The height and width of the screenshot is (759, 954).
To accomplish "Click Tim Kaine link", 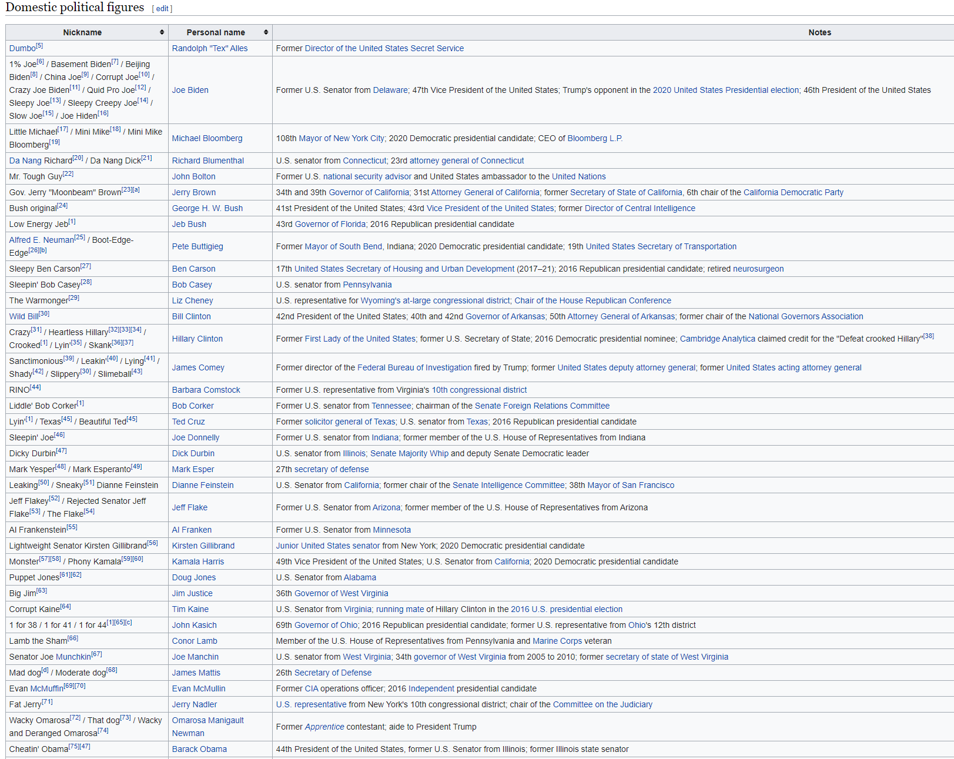I will (190, 609).
